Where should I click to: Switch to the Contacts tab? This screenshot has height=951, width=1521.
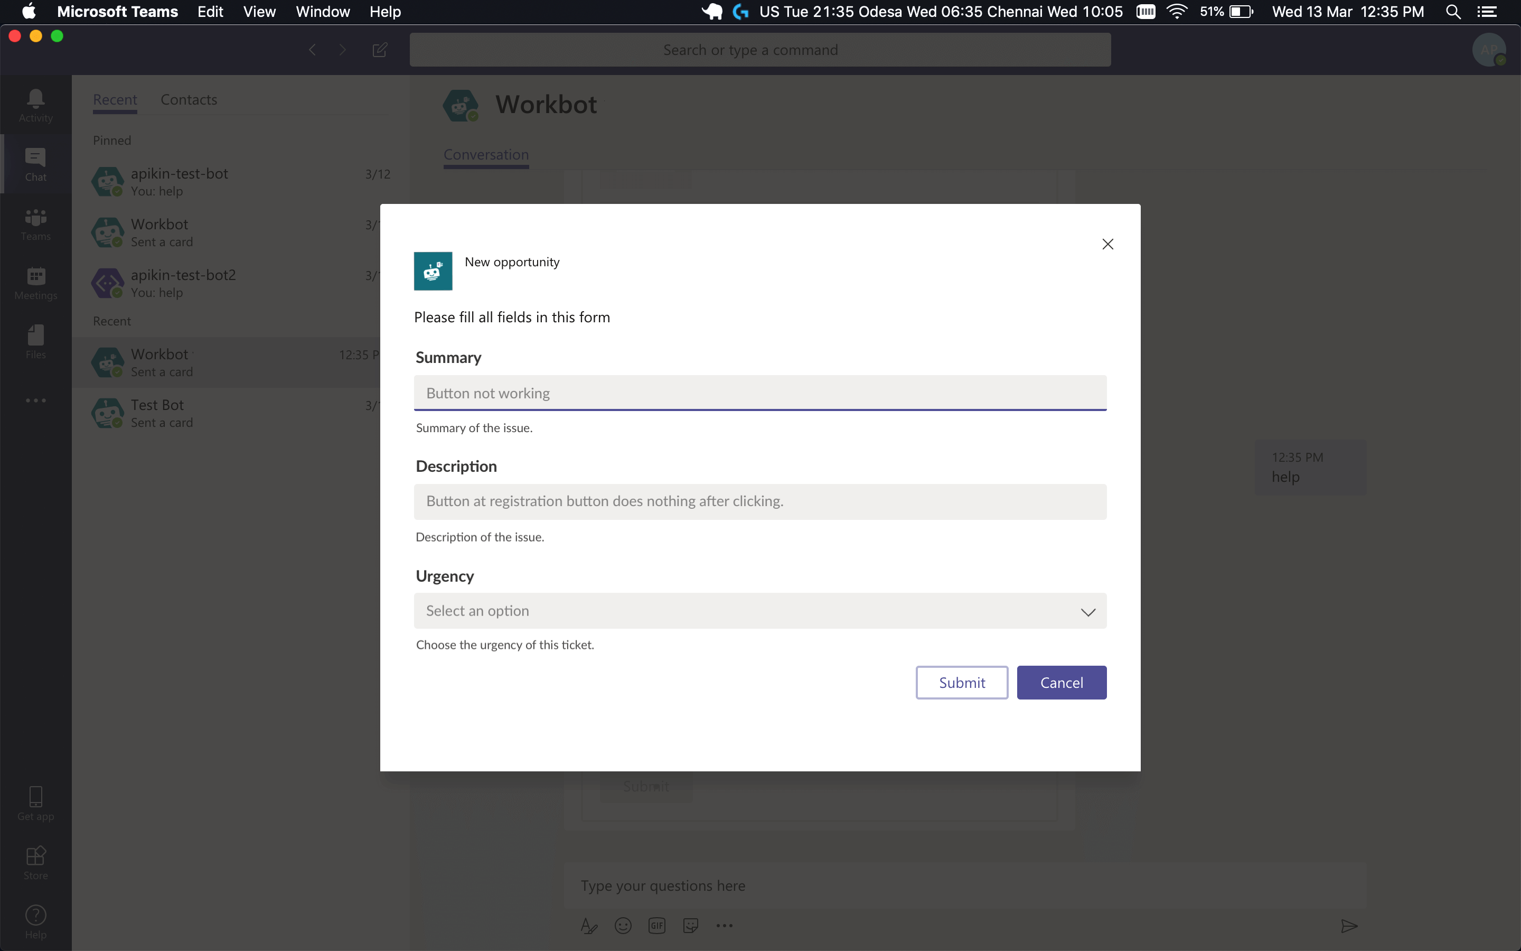click(190, 99)
